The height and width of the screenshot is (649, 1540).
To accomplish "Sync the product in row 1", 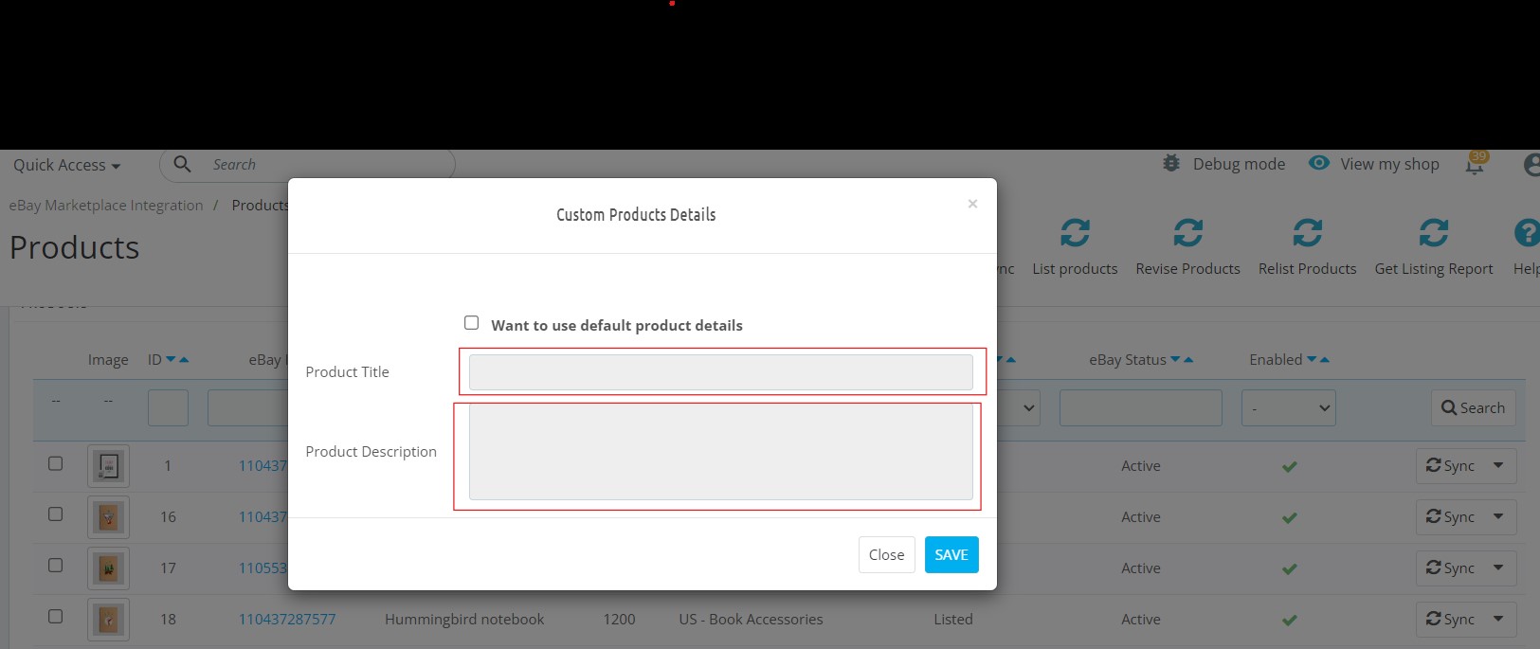I will pyautogui.click(x=1450, y=465).
